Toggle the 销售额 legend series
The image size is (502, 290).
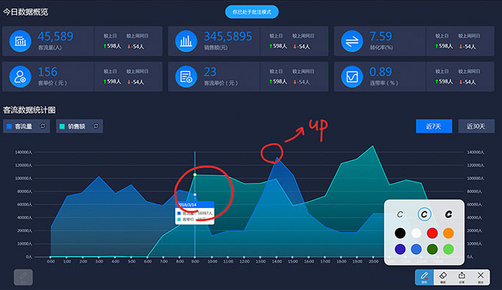click(79, 126)
